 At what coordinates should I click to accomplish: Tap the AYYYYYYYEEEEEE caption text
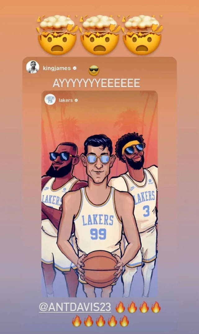[97, 83]
